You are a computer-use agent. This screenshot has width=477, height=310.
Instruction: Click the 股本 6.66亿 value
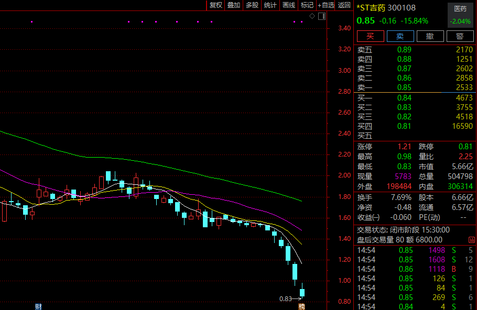[x=462, y=197]
